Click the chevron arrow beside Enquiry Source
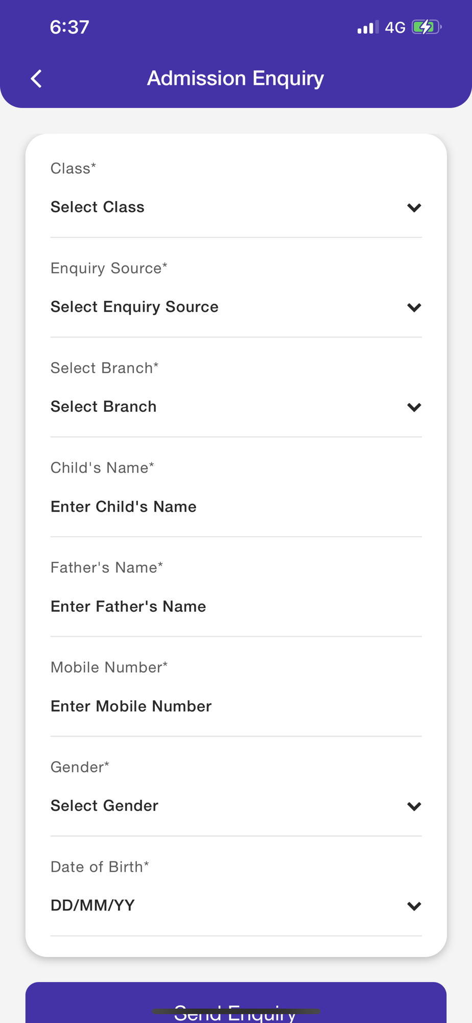Screen dimensions: 472x1023 click(x=414, y=307)
